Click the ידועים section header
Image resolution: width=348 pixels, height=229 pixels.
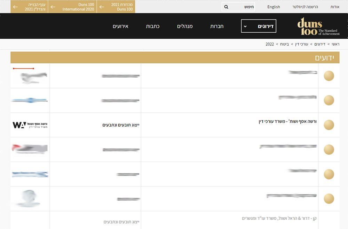click(x=175, y=58)
